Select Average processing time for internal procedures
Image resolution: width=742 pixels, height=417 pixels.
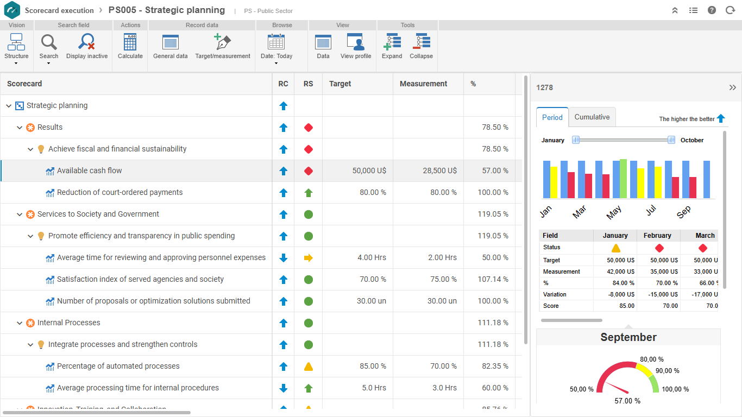261,388
